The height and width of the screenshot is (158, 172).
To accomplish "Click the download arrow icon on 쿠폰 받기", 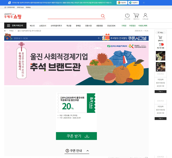I will [x=87, y=136].
